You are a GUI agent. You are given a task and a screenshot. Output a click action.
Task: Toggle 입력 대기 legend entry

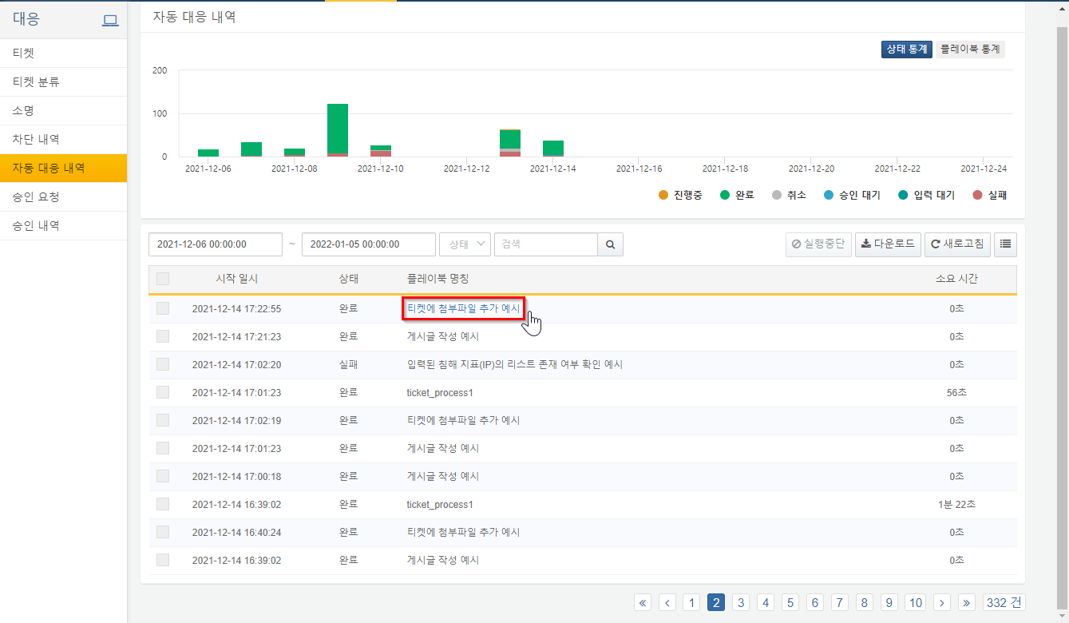927,195
